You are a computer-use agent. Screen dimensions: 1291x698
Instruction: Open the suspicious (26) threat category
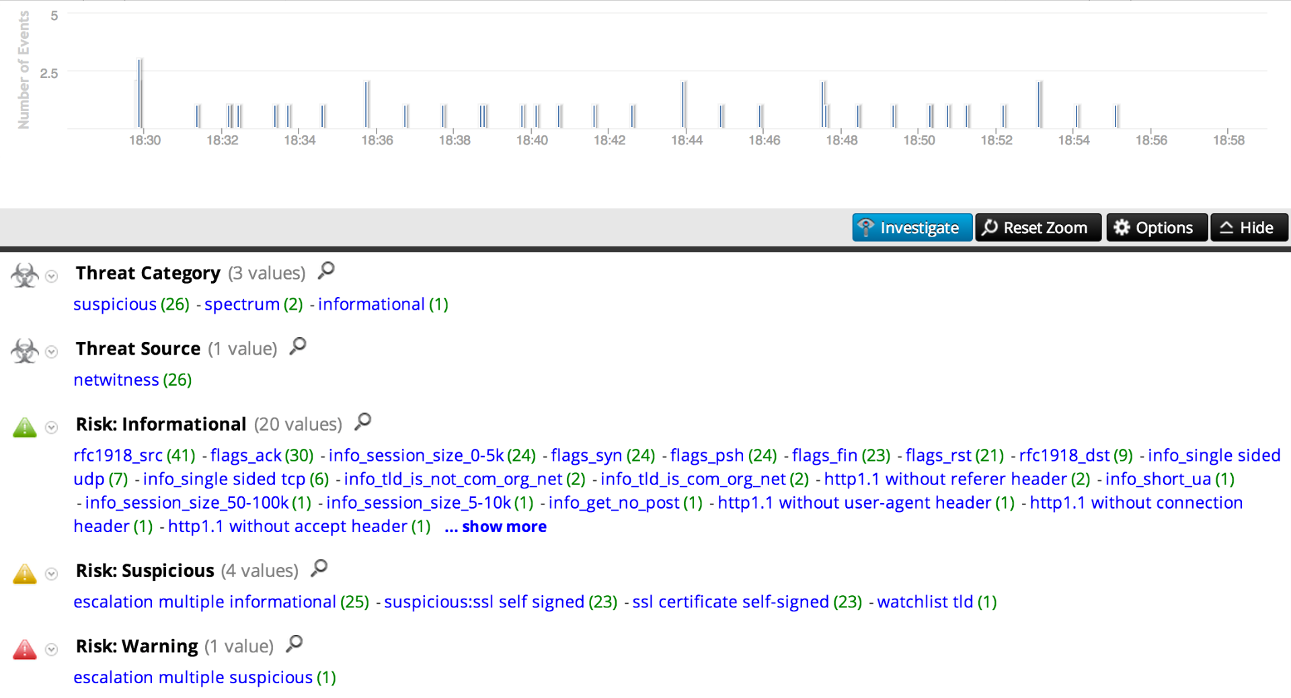114,304
